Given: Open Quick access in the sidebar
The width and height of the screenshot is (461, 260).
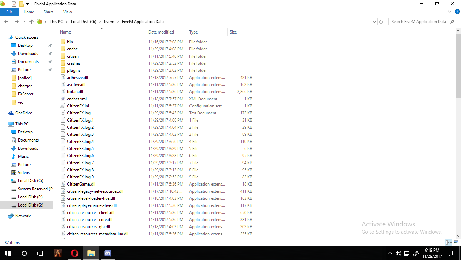Looking at the screenshot, I should pyautogui.click(x=27, y=37).
